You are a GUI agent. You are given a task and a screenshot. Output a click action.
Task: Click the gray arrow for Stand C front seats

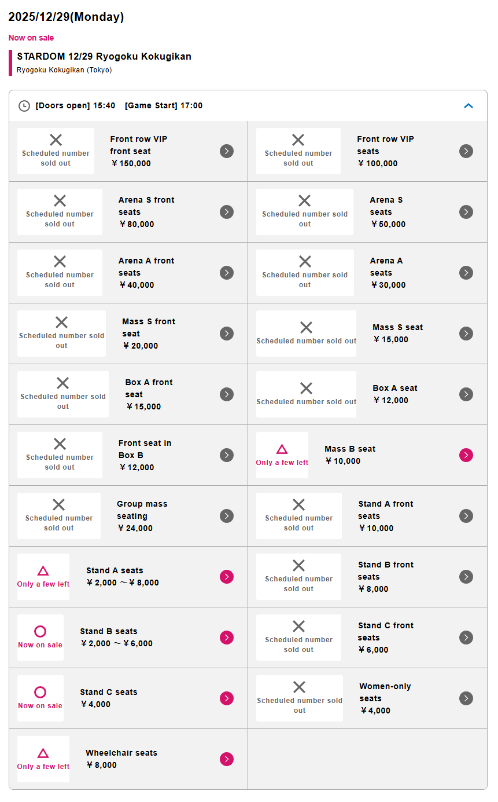pyautogui.click(x=466, y=638)
